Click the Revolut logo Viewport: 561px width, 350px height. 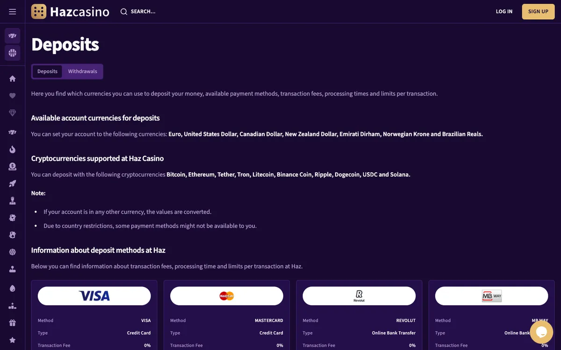(x=359, y=296)
